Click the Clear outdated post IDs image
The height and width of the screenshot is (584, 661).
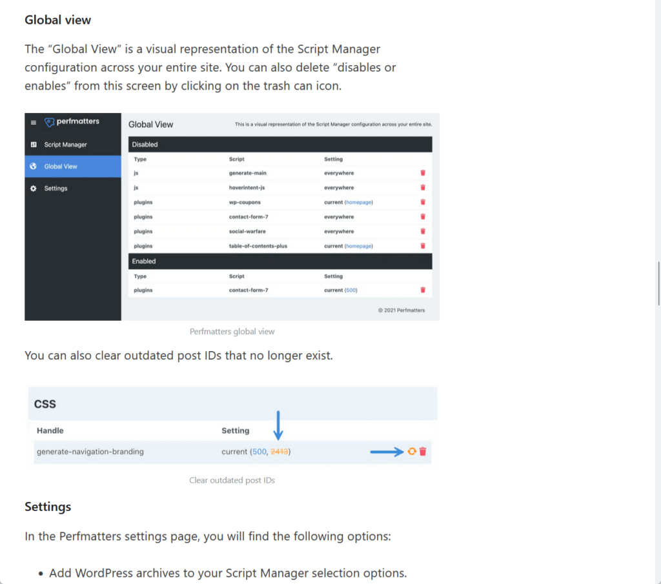[232, 427]
